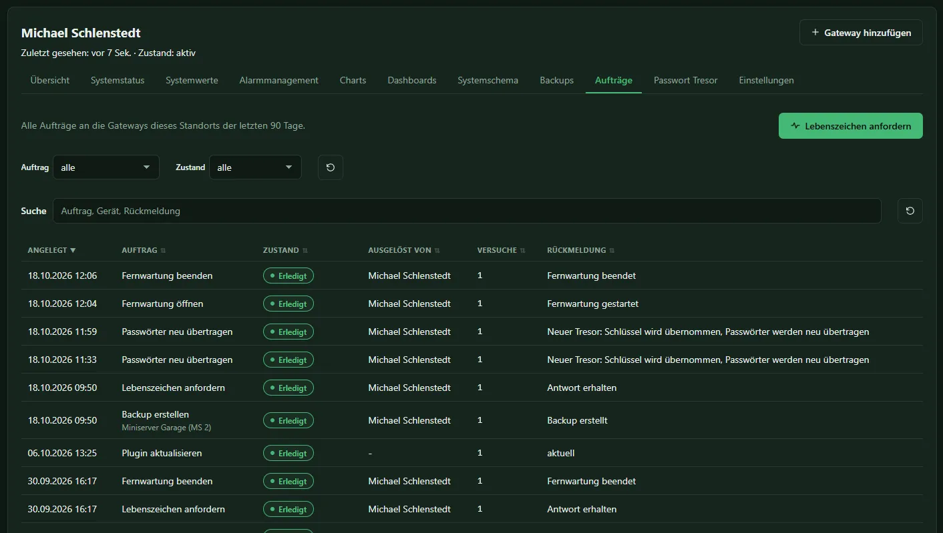Focus the Suche input field
This screenshot has width=943, height=533.
coord(467,211)
